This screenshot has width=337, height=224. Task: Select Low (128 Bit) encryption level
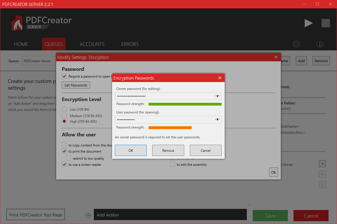64,109
